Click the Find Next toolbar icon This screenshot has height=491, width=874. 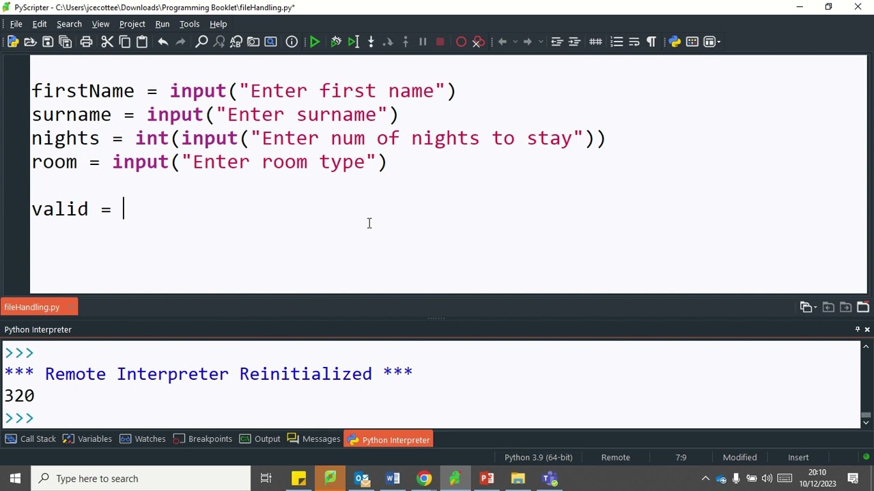219,42
